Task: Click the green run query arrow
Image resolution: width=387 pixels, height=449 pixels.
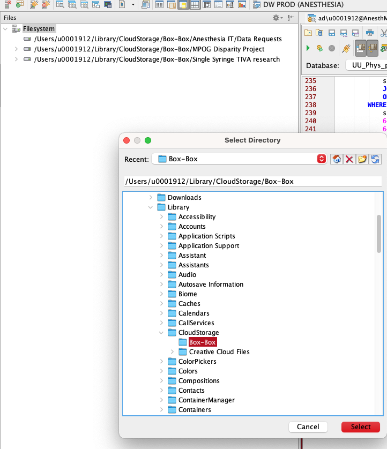Action: (308, 48)
